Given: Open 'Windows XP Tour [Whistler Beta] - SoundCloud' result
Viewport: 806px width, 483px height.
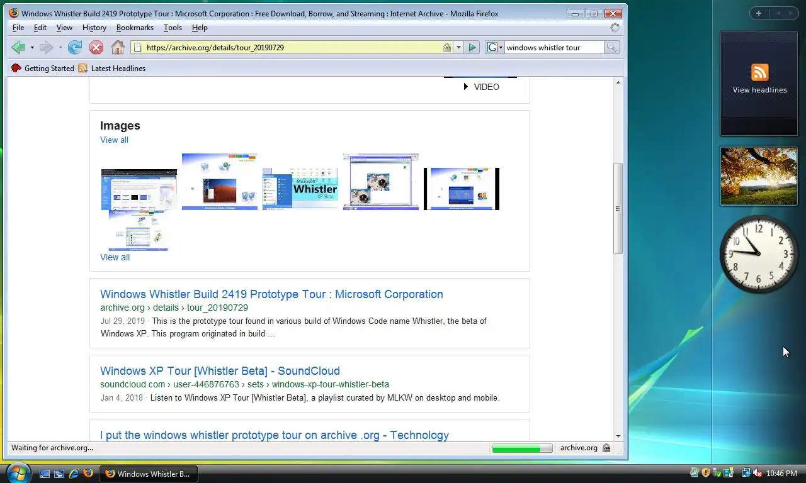Looking at the screenshot, I should click(220, 371).
